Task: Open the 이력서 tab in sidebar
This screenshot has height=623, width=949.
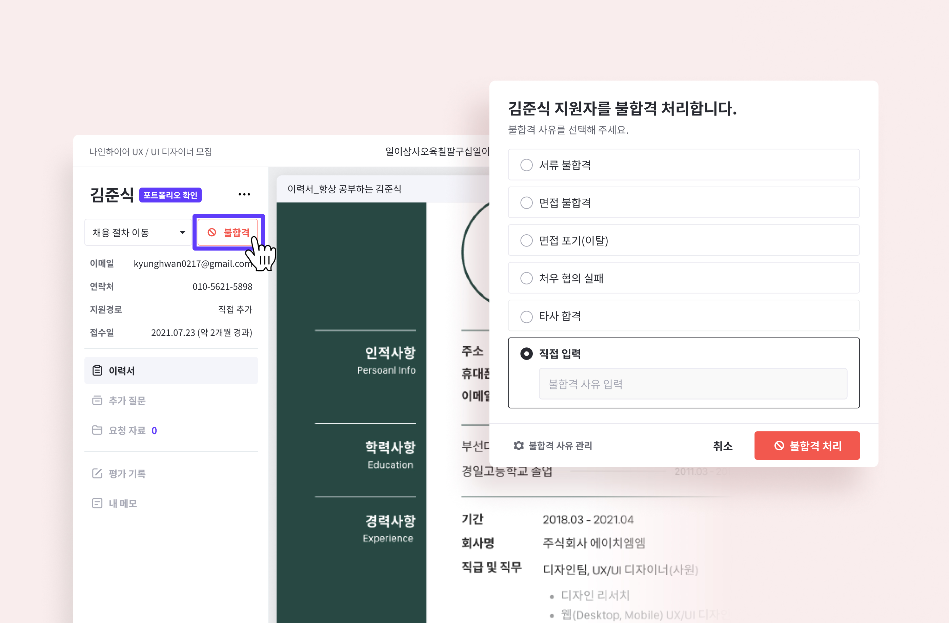Action: (171, 370)
